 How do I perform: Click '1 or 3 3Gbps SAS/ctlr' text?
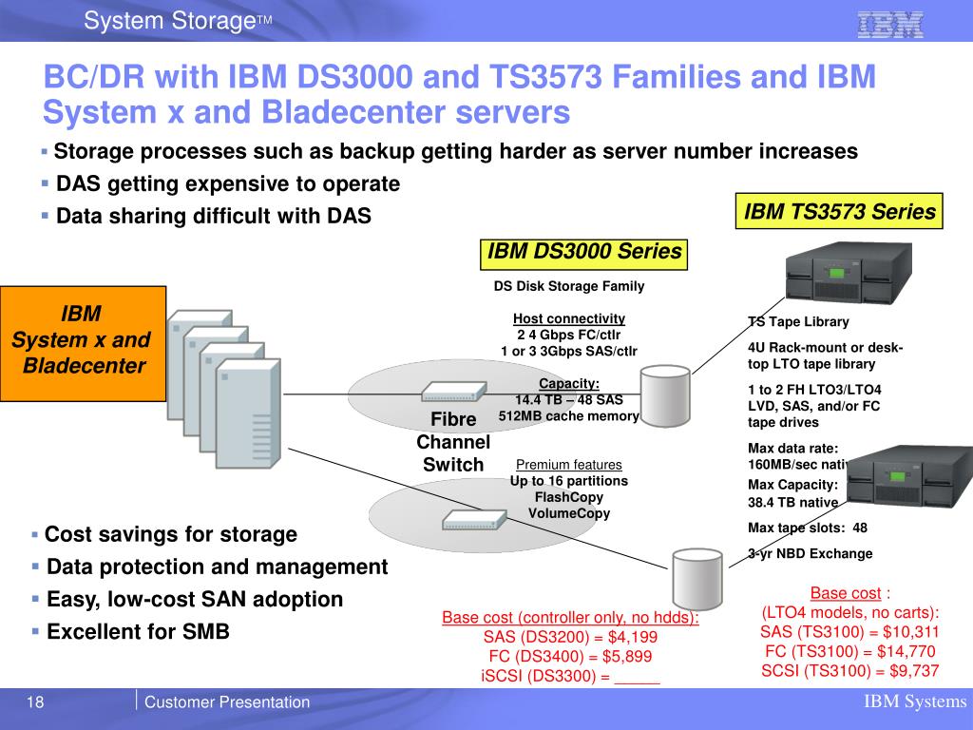[x=569, y=352]
